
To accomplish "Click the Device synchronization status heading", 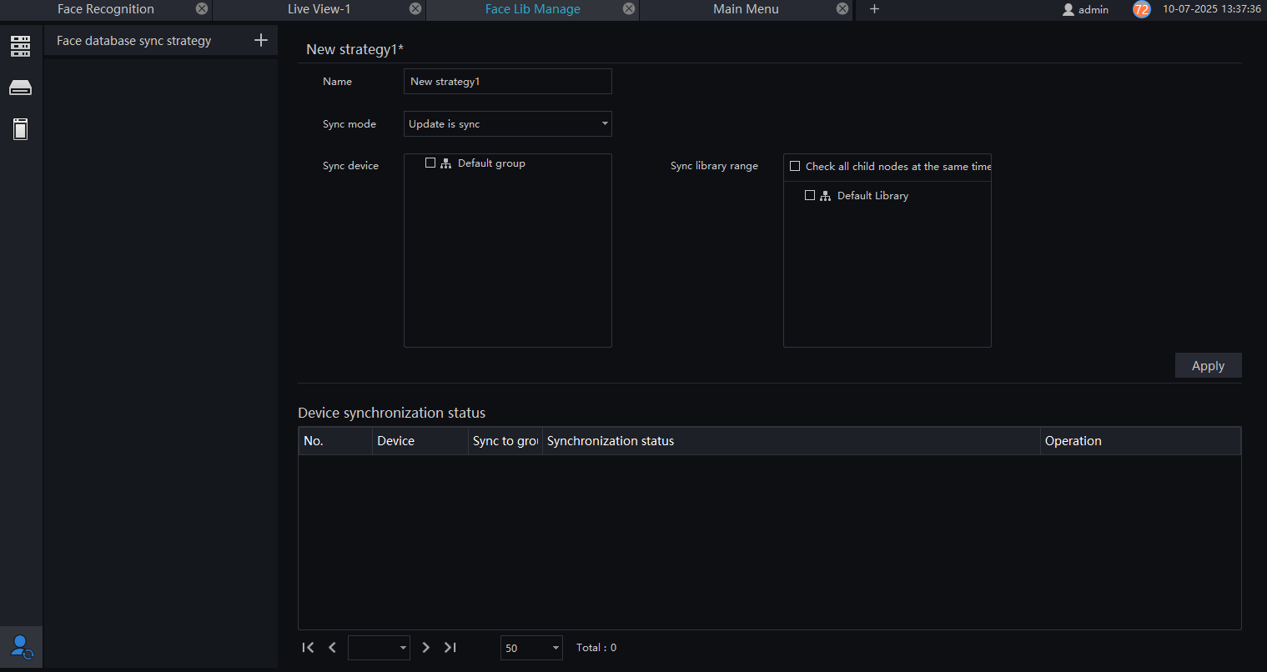I will (392, 413).
